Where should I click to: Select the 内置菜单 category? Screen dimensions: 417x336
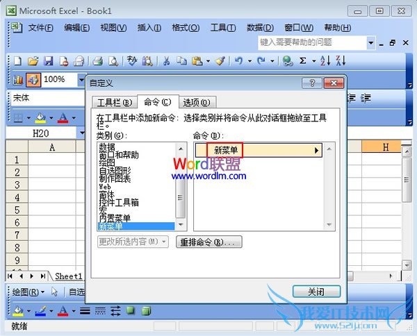[136, 219]
